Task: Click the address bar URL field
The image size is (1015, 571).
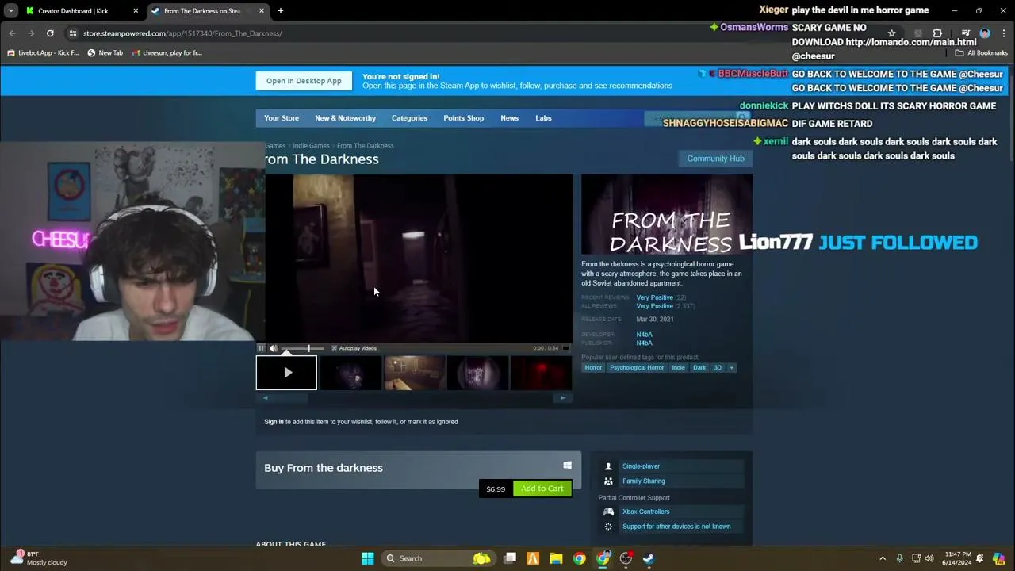Action: 476,33
